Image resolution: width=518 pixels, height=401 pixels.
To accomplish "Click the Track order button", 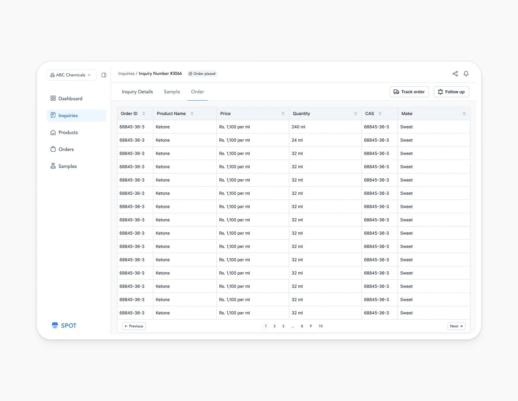I will pos(409,92).
